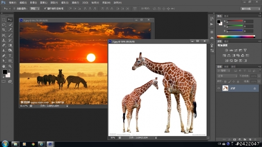Open the Color panel flyout menu
262x147 pixels.
point(260,16)
